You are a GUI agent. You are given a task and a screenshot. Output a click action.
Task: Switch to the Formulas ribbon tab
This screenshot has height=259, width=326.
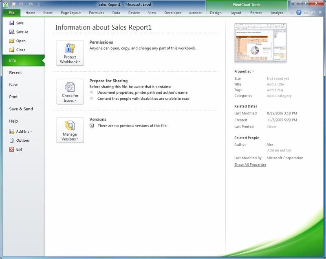tap(97, 13)
